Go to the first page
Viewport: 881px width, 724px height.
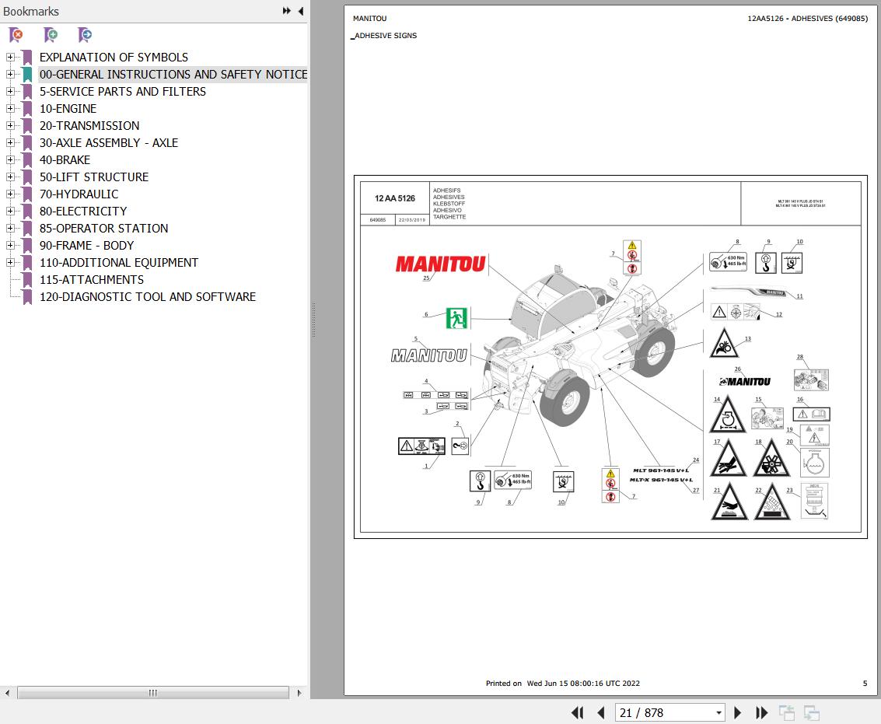tap(577, 713)
